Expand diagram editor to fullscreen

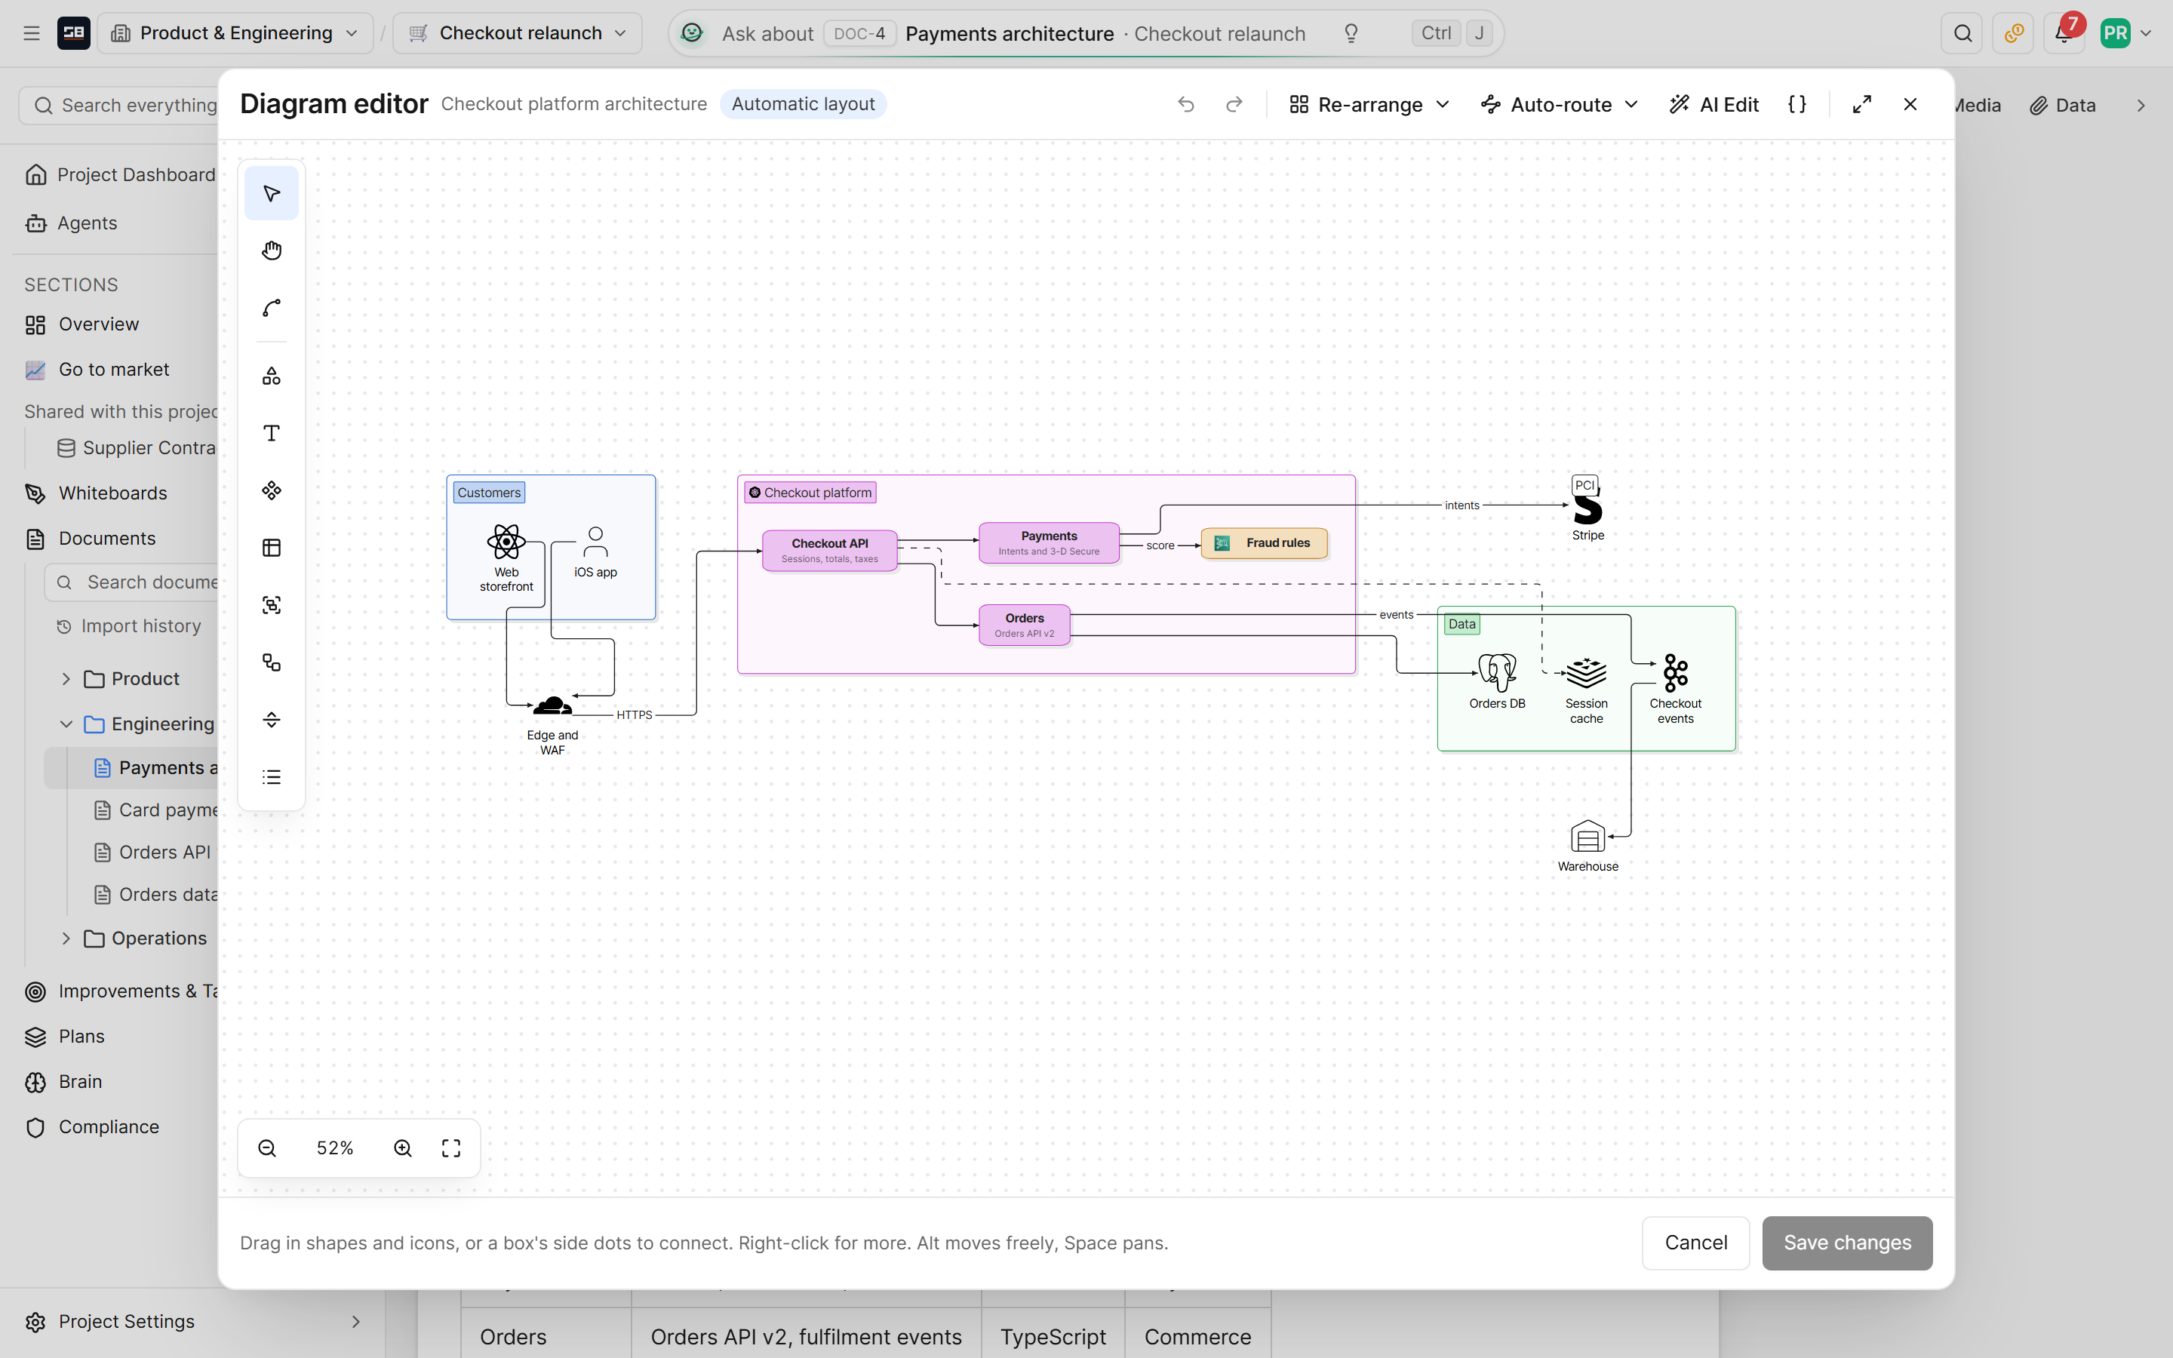point(1862,104)
